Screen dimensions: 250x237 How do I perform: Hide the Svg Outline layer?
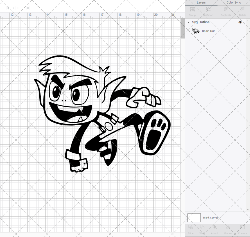click(x=240, y=22)
